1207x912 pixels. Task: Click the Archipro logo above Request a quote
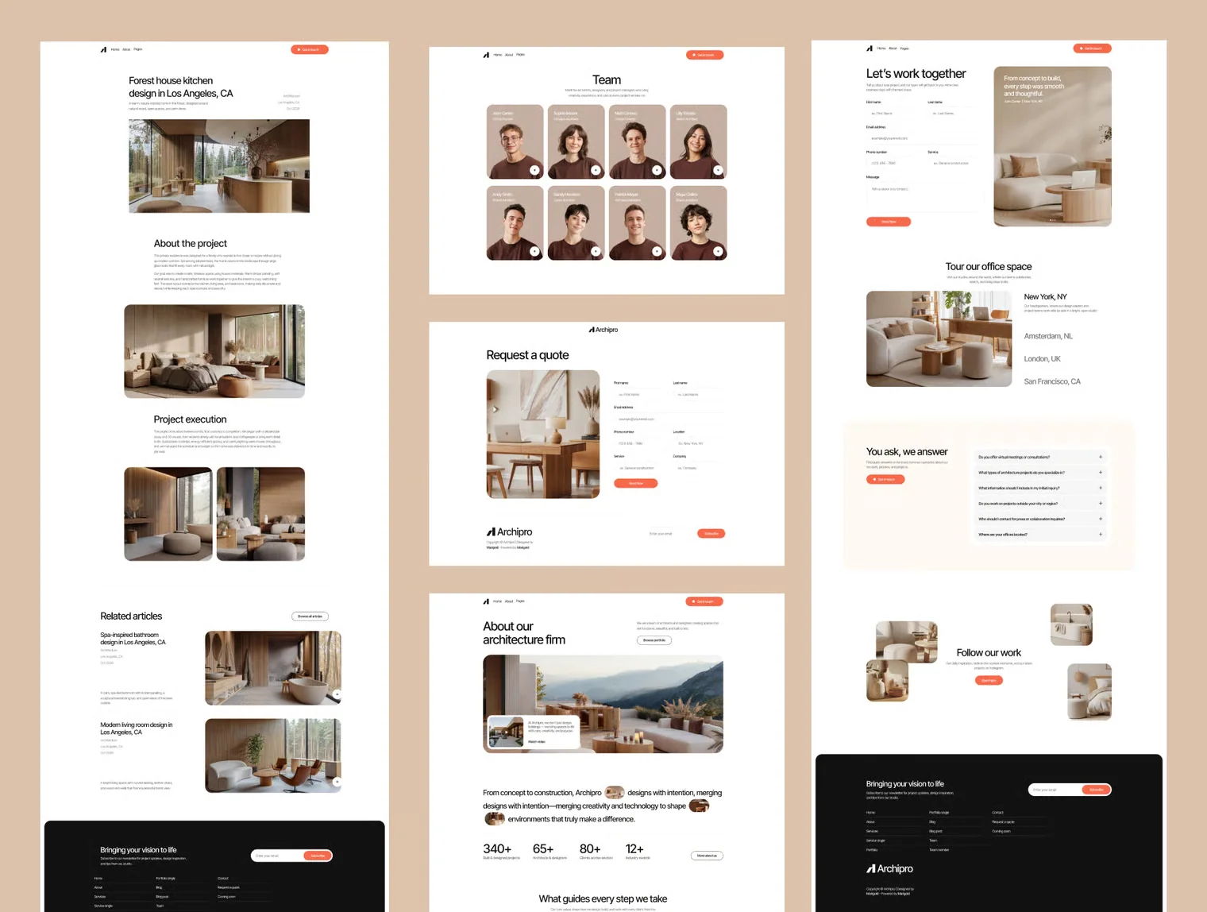tap(603, 330)
